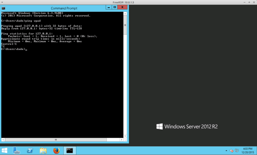Image resolution: width=257 pixels, height=155 pixels.
Task: Maximize the Command Prompt window
Action: point(115,7)
